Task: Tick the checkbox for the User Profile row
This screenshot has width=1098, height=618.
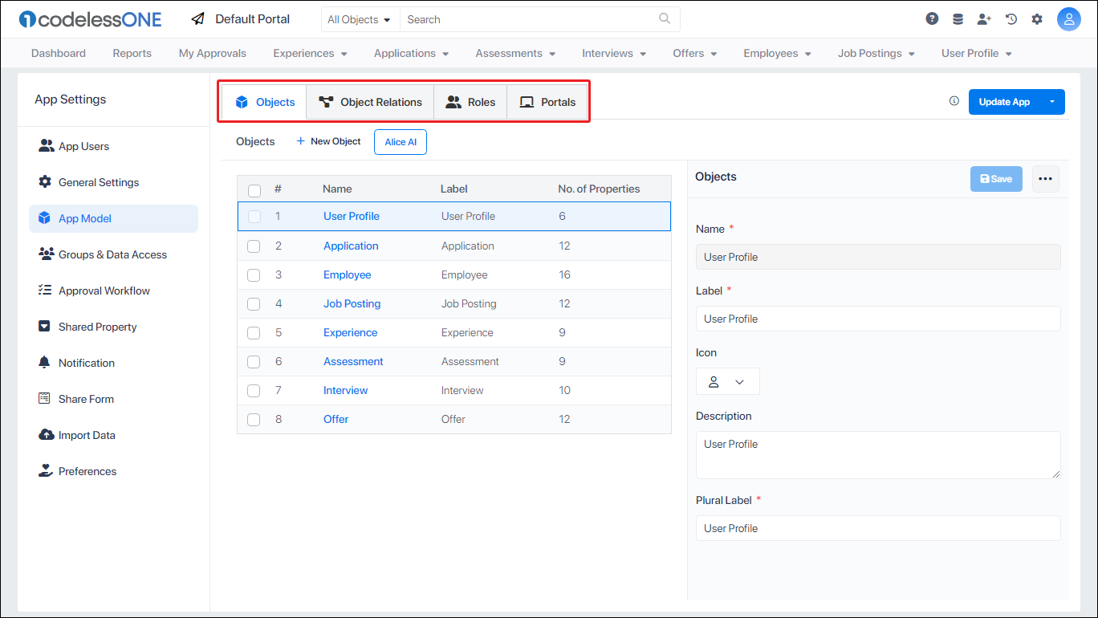Action: coord(254,217)
